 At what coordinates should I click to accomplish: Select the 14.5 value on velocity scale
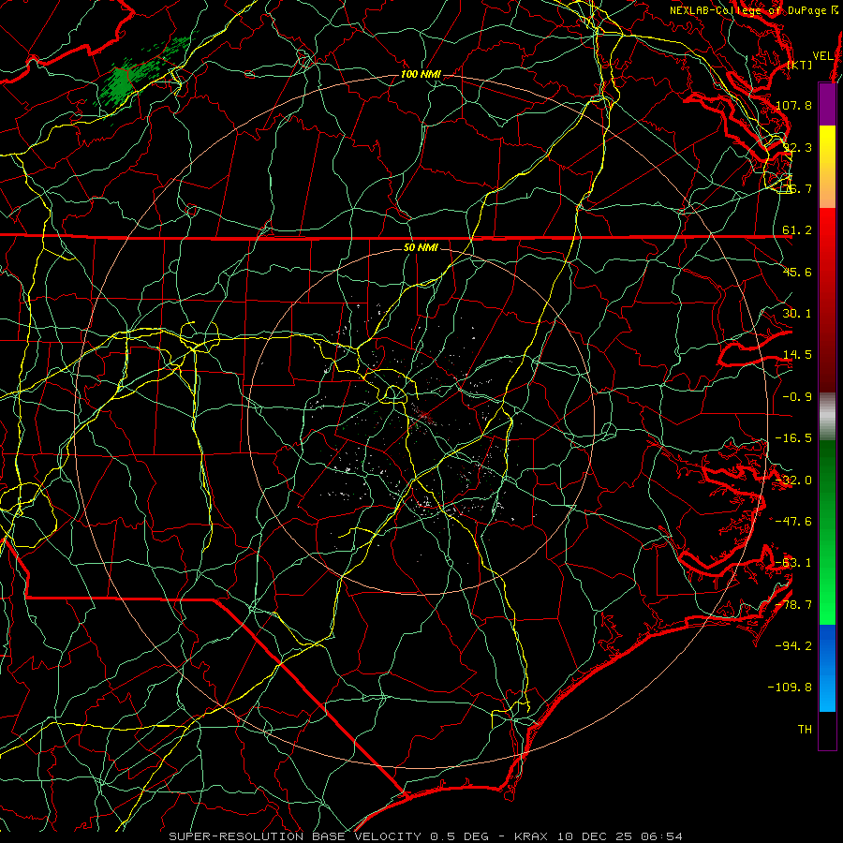pyautogui.click(x=797, y=355)
